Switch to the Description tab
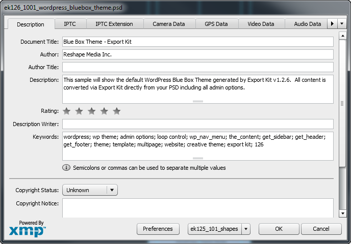Viewport: 351px width, 244px height. [31, 24]
